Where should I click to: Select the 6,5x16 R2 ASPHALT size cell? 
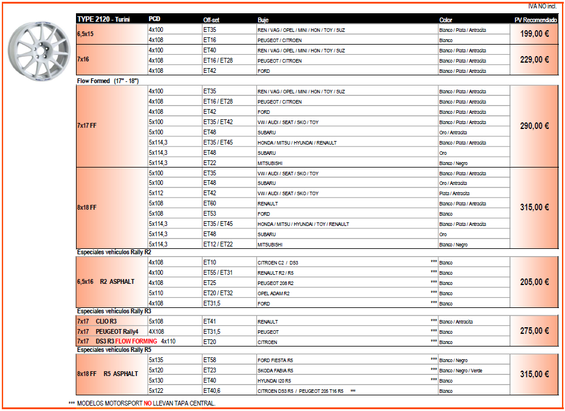(106, 282)
